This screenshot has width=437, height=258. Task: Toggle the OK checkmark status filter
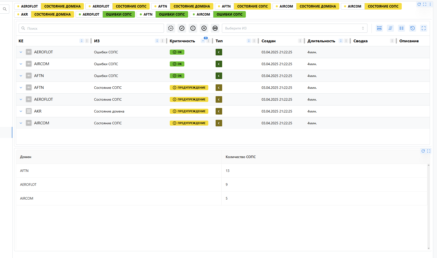tap(182, 28)
